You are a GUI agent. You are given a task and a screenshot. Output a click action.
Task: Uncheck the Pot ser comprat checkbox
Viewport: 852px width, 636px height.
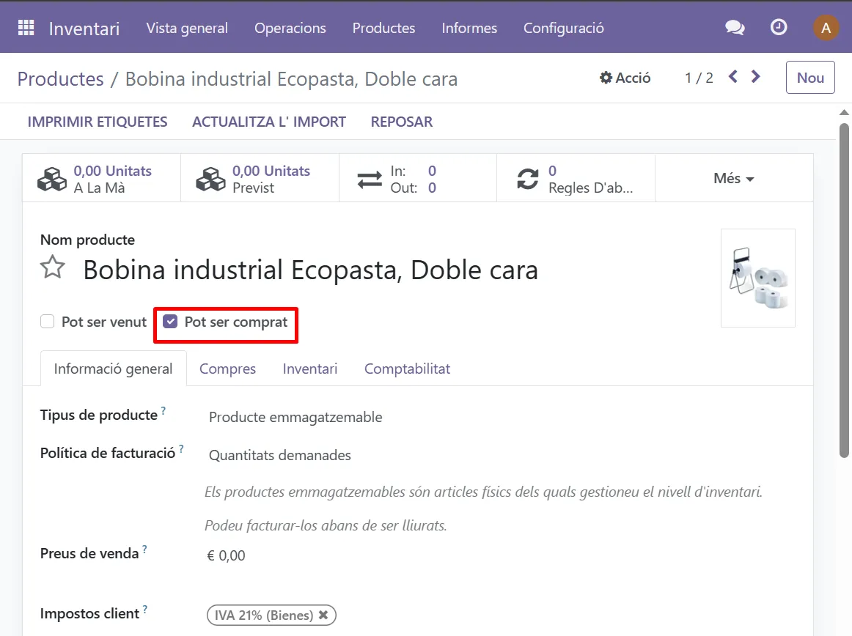point(170,322)
